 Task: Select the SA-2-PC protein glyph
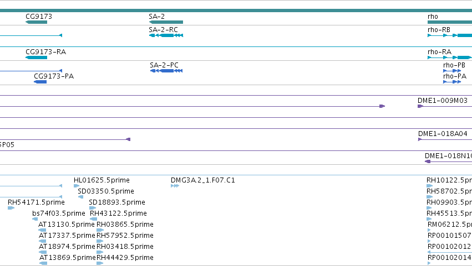point(166,71)
